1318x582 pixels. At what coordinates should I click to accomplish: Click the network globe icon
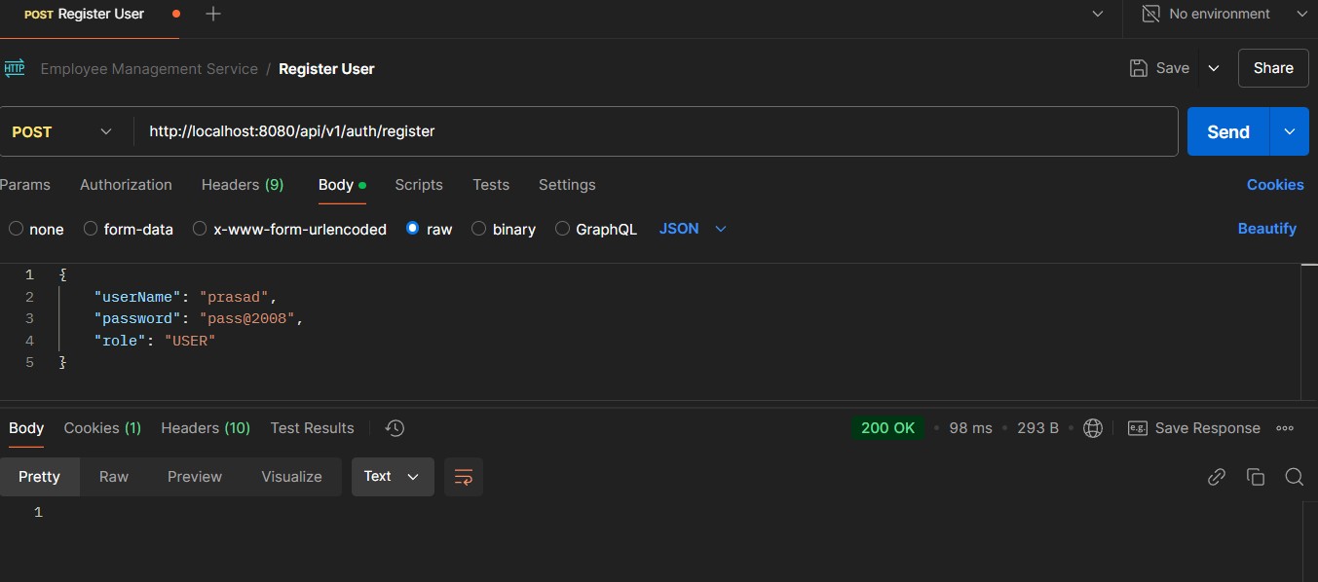[1093, 428]
